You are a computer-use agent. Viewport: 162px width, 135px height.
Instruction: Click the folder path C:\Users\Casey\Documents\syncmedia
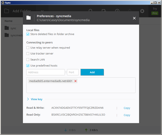point(63,20)
